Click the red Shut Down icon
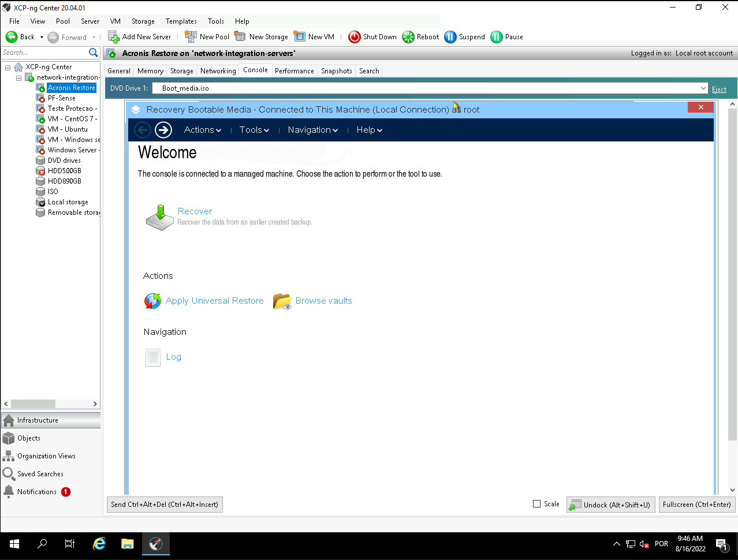738x560 pixels. click(355, 37)
